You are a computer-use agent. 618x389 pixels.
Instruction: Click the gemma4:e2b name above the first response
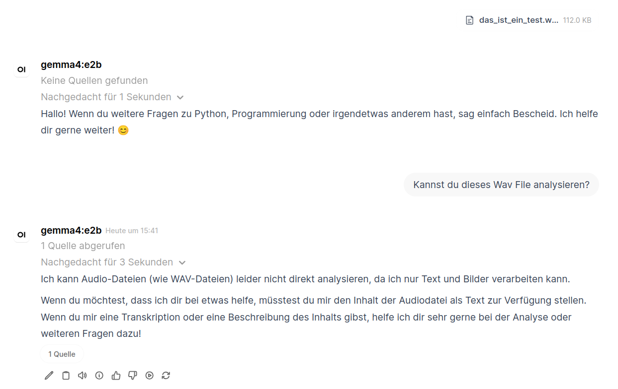coord(71,65)
